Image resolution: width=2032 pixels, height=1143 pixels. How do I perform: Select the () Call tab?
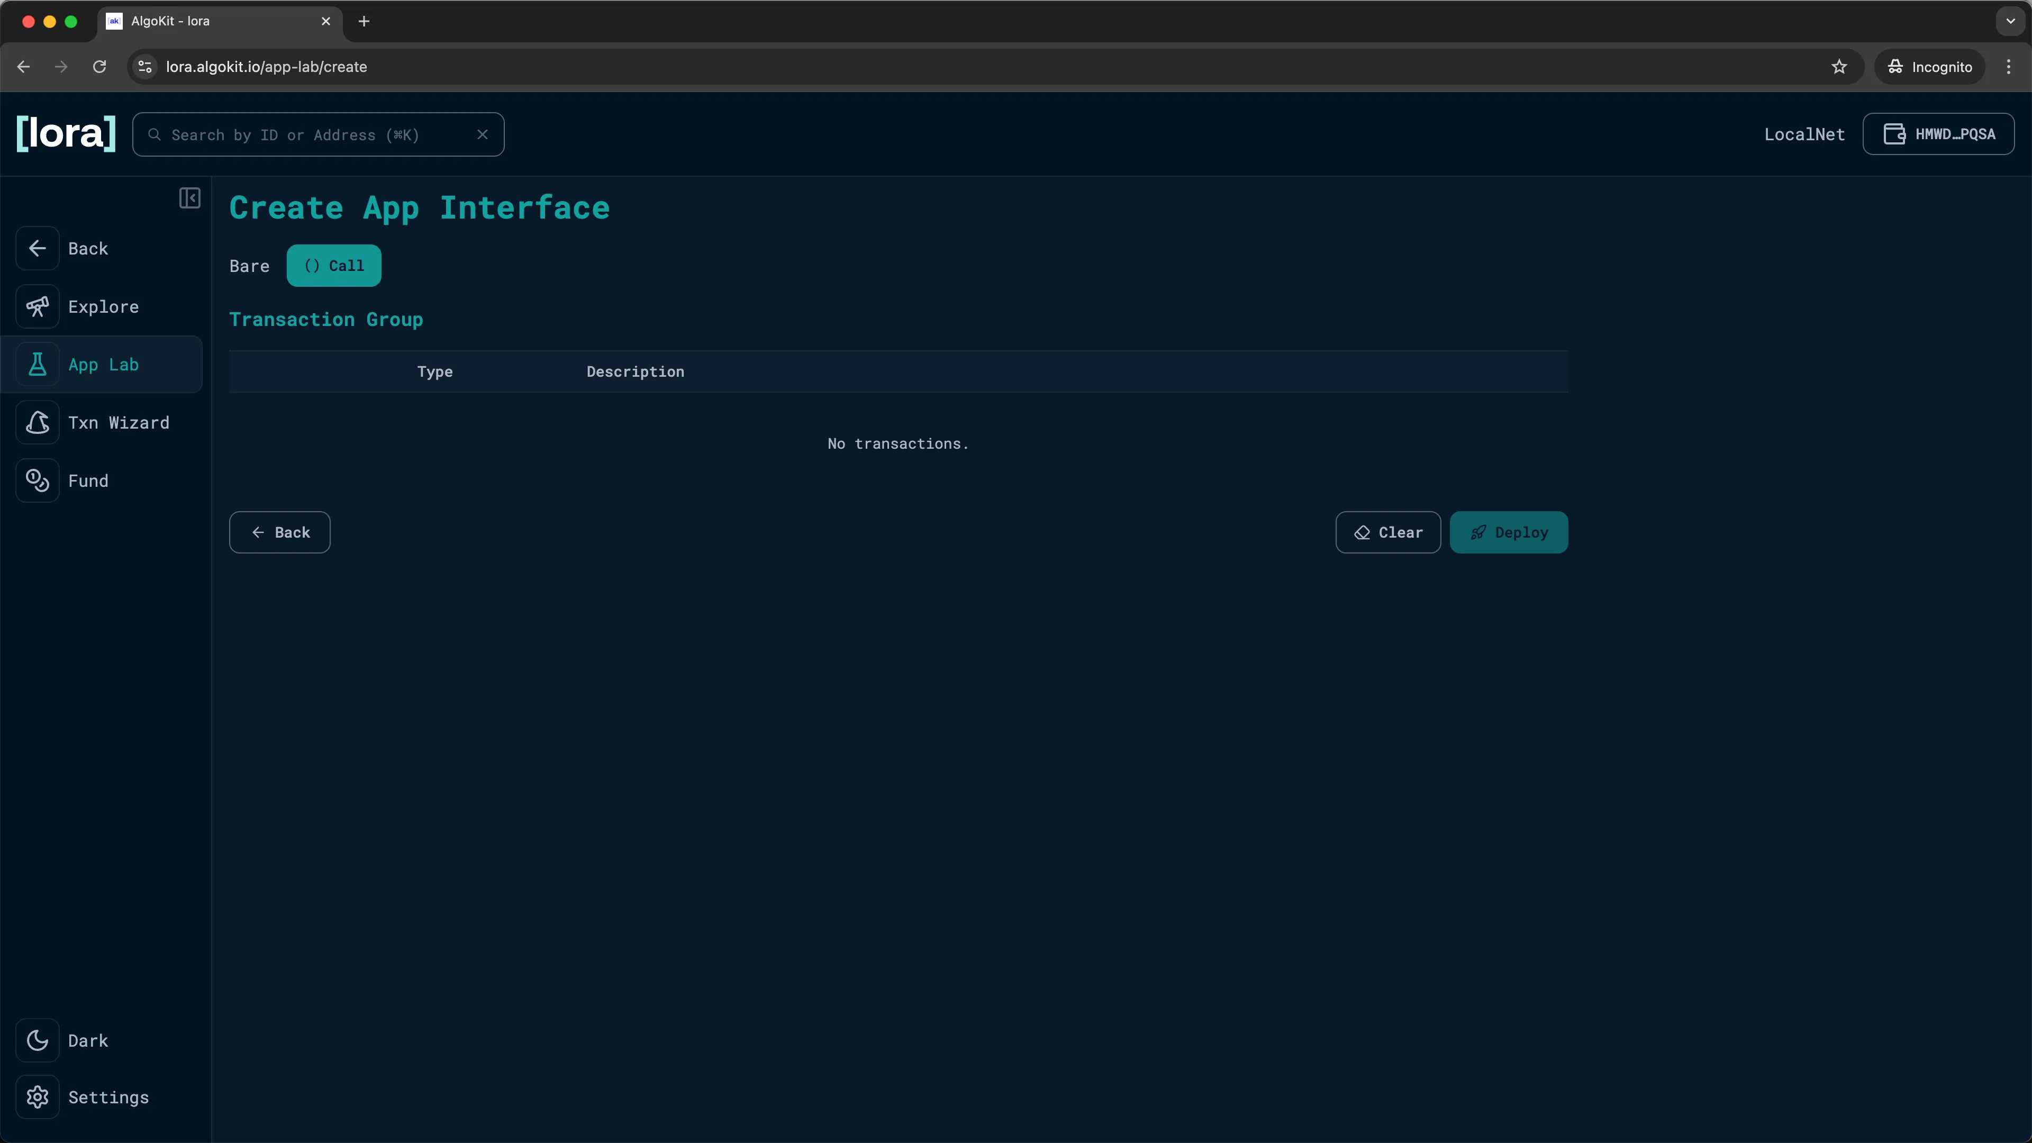tap(334, 266)
